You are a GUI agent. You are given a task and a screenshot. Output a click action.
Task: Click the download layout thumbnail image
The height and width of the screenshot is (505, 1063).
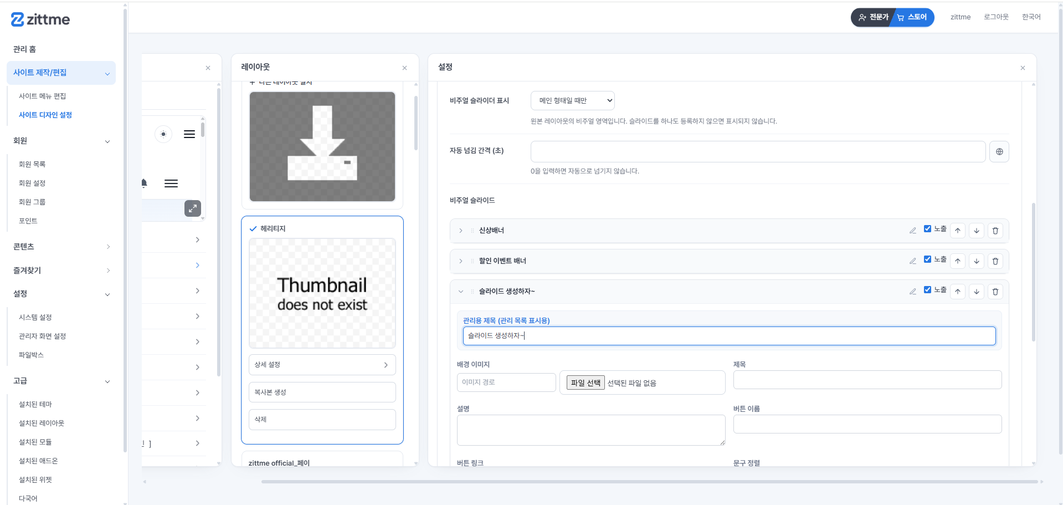click(322, 146)
